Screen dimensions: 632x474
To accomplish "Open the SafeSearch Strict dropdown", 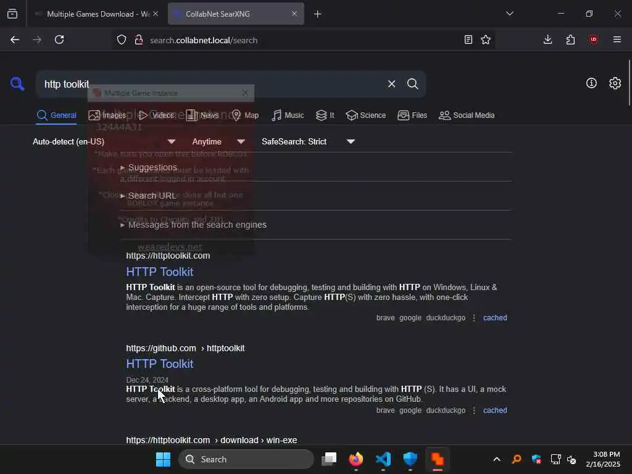I will coord(309,141).
